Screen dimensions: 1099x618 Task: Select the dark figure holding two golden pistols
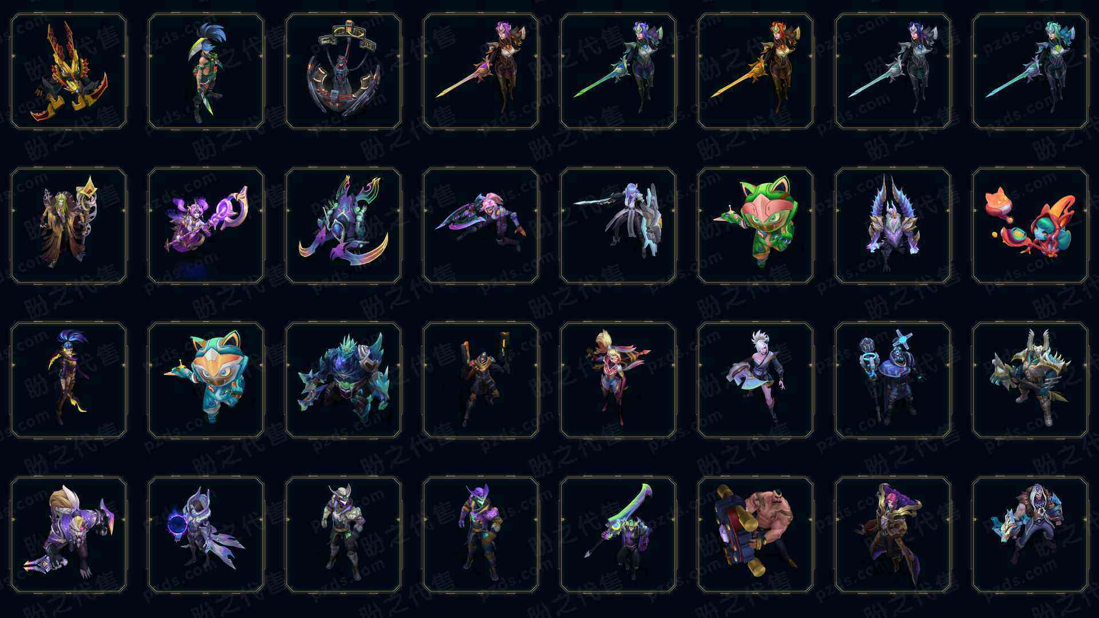click(x=481, y=380)
